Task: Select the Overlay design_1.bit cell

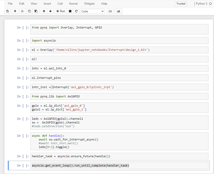Action: [x=119, y=50]
